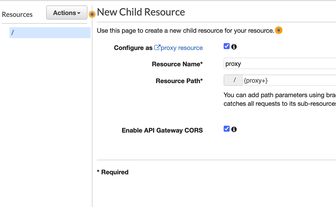The height and width of the screenshot is (207, 336).
Task: Click the Resource Name* label
Action: pyautogui.click(x=177, y=64)
